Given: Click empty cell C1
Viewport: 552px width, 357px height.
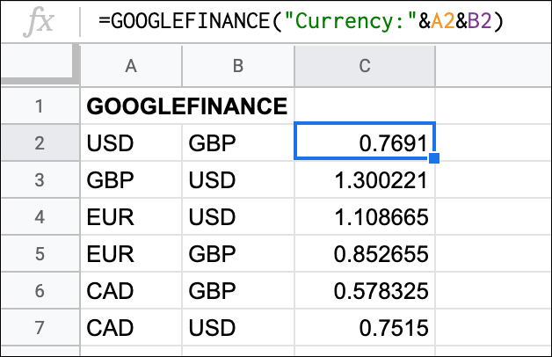Looking at the screenshot, I should tap(365, 106).
